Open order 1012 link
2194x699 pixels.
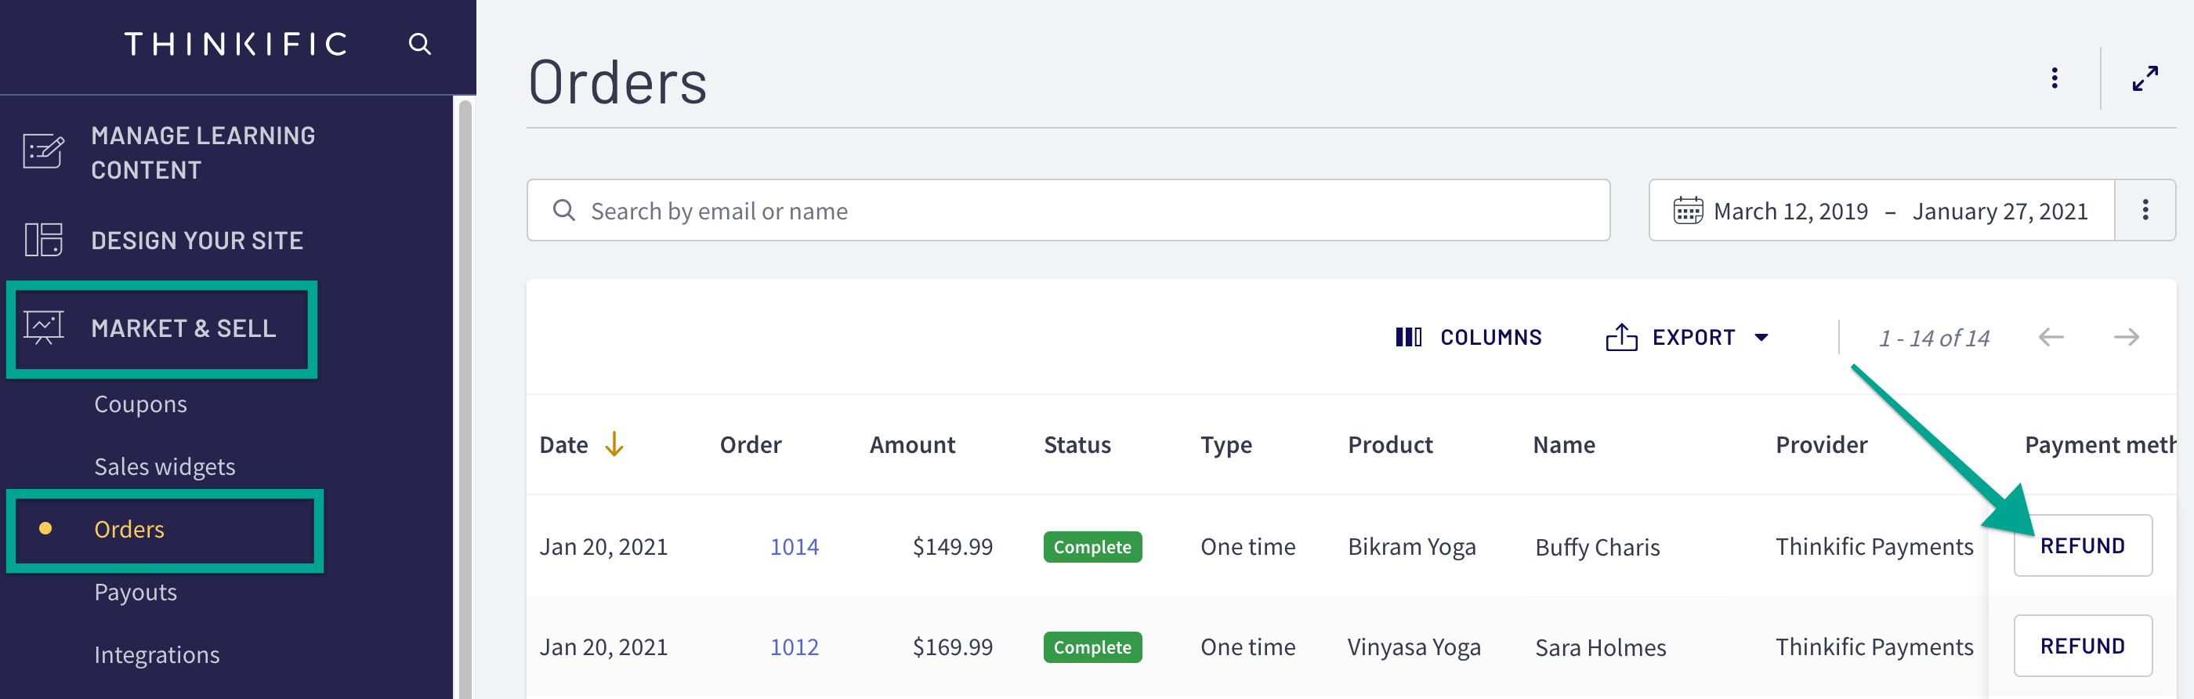pyautogui.click(x=794, y=647)
